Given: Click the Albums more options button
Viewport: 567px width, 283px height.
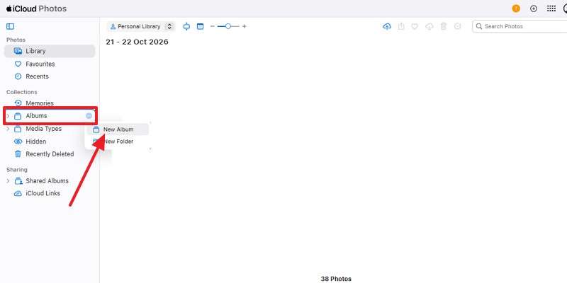Looking at the screenshot, I should tap(89, 116).
